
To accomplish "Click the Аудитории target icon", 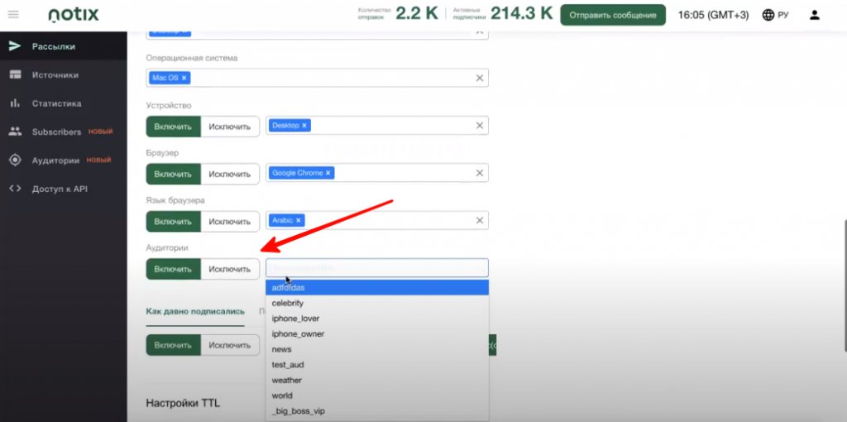I will (14, 161).
